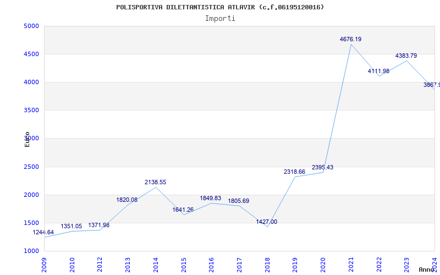This screenshot has width=440, height=275.
Task: Click the 4676.19 peak data label
Action: point(350,40)
